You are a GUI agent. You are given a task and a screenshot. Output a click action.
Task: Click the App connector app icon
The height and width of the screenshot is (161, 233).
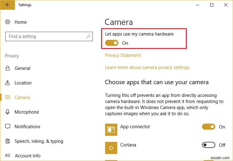click(111, 129)
